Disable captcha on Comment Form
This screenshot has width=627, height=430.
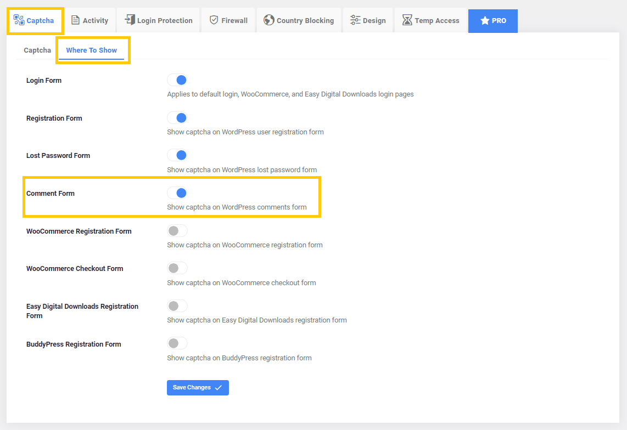[x=177, y=193]
